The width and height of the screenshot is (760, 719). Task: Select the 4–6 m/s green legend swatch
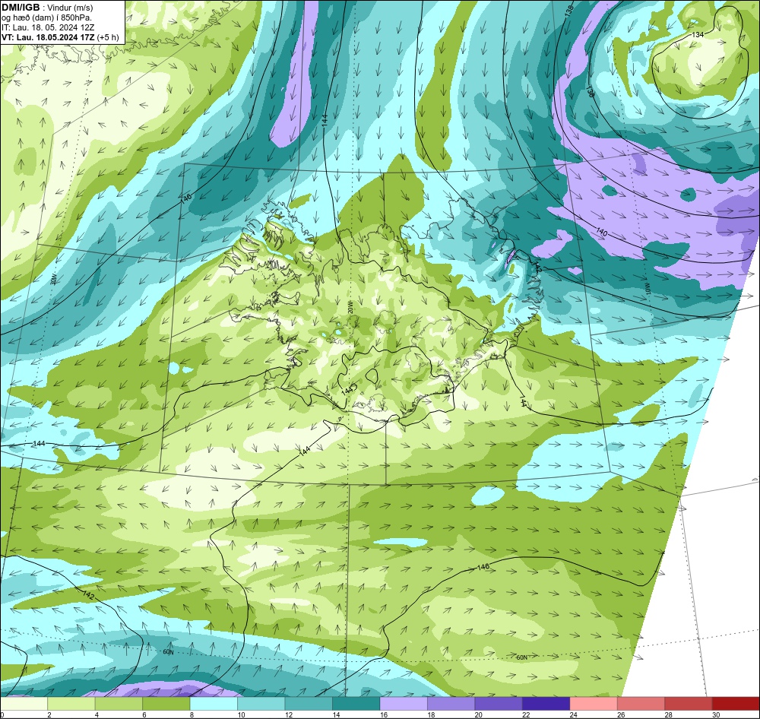pyautogui.click(x=119, y=704)
